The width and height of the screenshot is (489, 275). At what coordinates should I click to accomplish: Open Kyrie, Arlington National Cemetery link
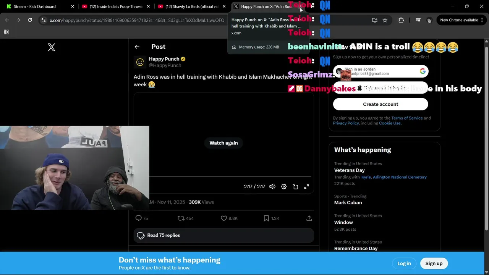click(x=394, y=177)
